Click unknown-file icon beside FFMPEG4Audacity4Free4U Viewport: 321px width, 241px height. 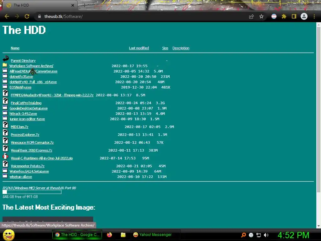5,93
